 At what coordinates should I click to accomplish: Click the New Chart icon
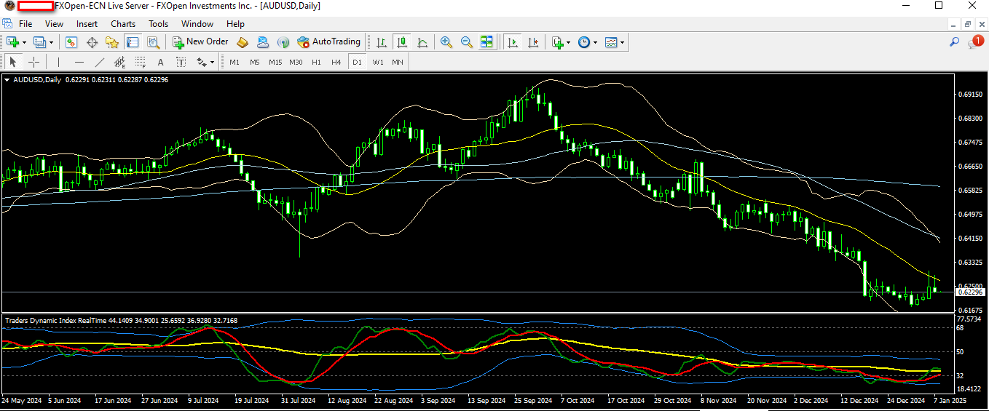pos(12,42)
